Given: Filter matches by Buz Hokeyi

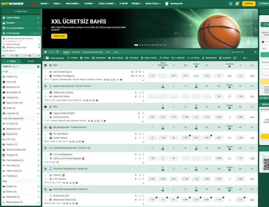Looking at the screenshot, I should click(116, 58).
